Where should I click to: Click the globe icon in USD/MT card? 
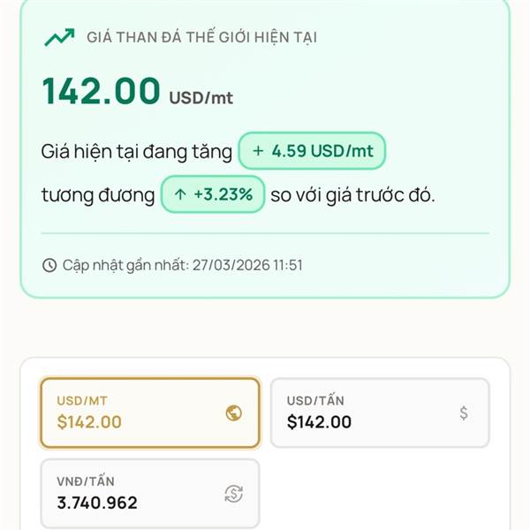coord(233,413)
